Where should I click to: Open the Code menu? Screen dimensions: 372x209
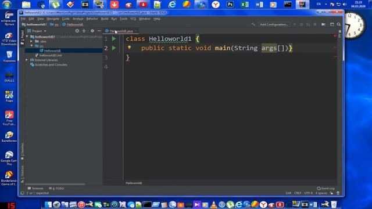click(x=66, y=19)
